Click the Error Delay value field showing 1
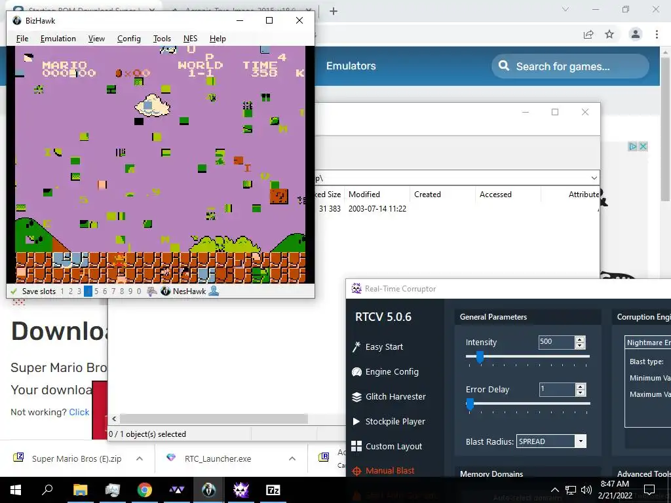Viewport: 671px width, 503px height. click(556, 389)
